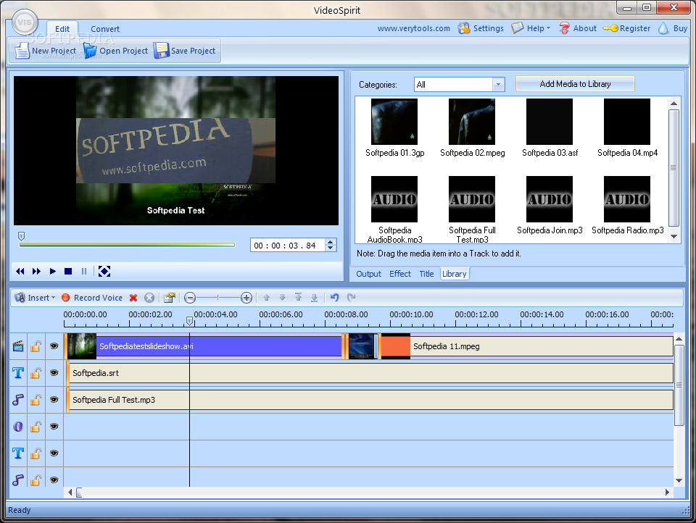Toggle eye icon of second text track
This screenshot has height=523, width=696.
[54, 453]
